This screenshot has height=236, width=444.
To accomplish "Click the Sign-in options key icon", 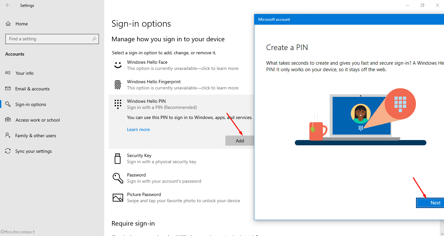I will point(8,104).
